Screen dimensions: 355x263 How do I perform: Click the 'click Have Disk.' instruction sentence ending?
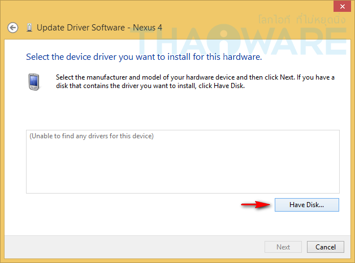pos(226,86)
